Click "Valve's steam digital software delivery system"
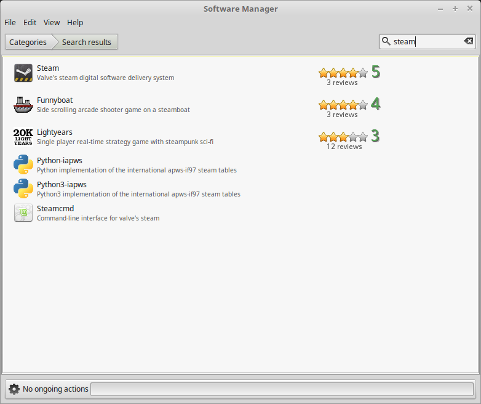This screenshot has height=404, width=481. point(106,78)
